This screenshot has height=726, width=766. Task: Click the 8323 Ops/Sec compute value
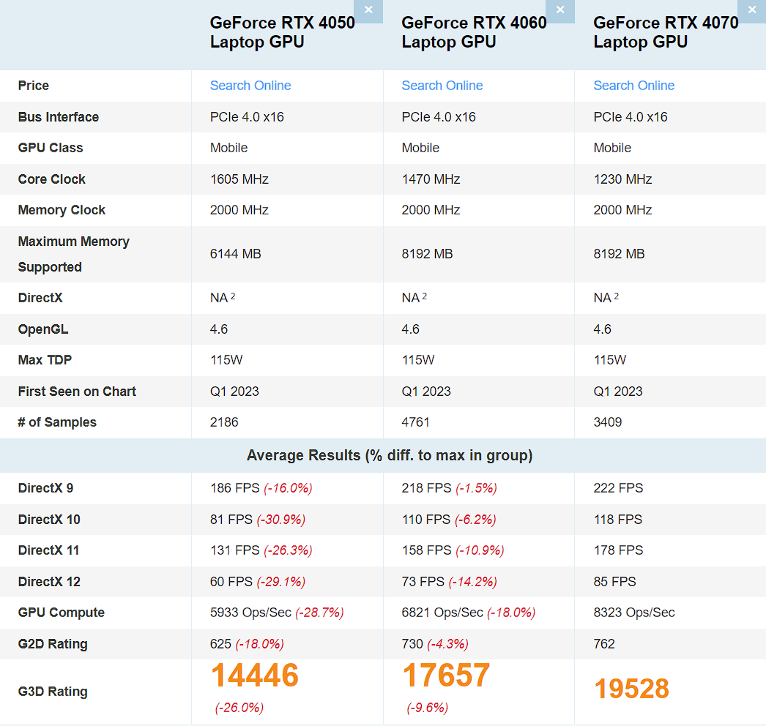pos(634,613)
